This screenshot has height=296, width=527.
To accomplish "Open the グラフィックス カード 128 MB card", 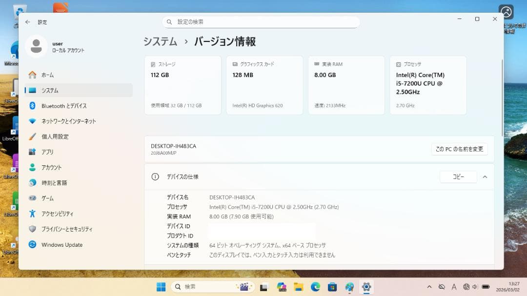I will pos(264,85).
